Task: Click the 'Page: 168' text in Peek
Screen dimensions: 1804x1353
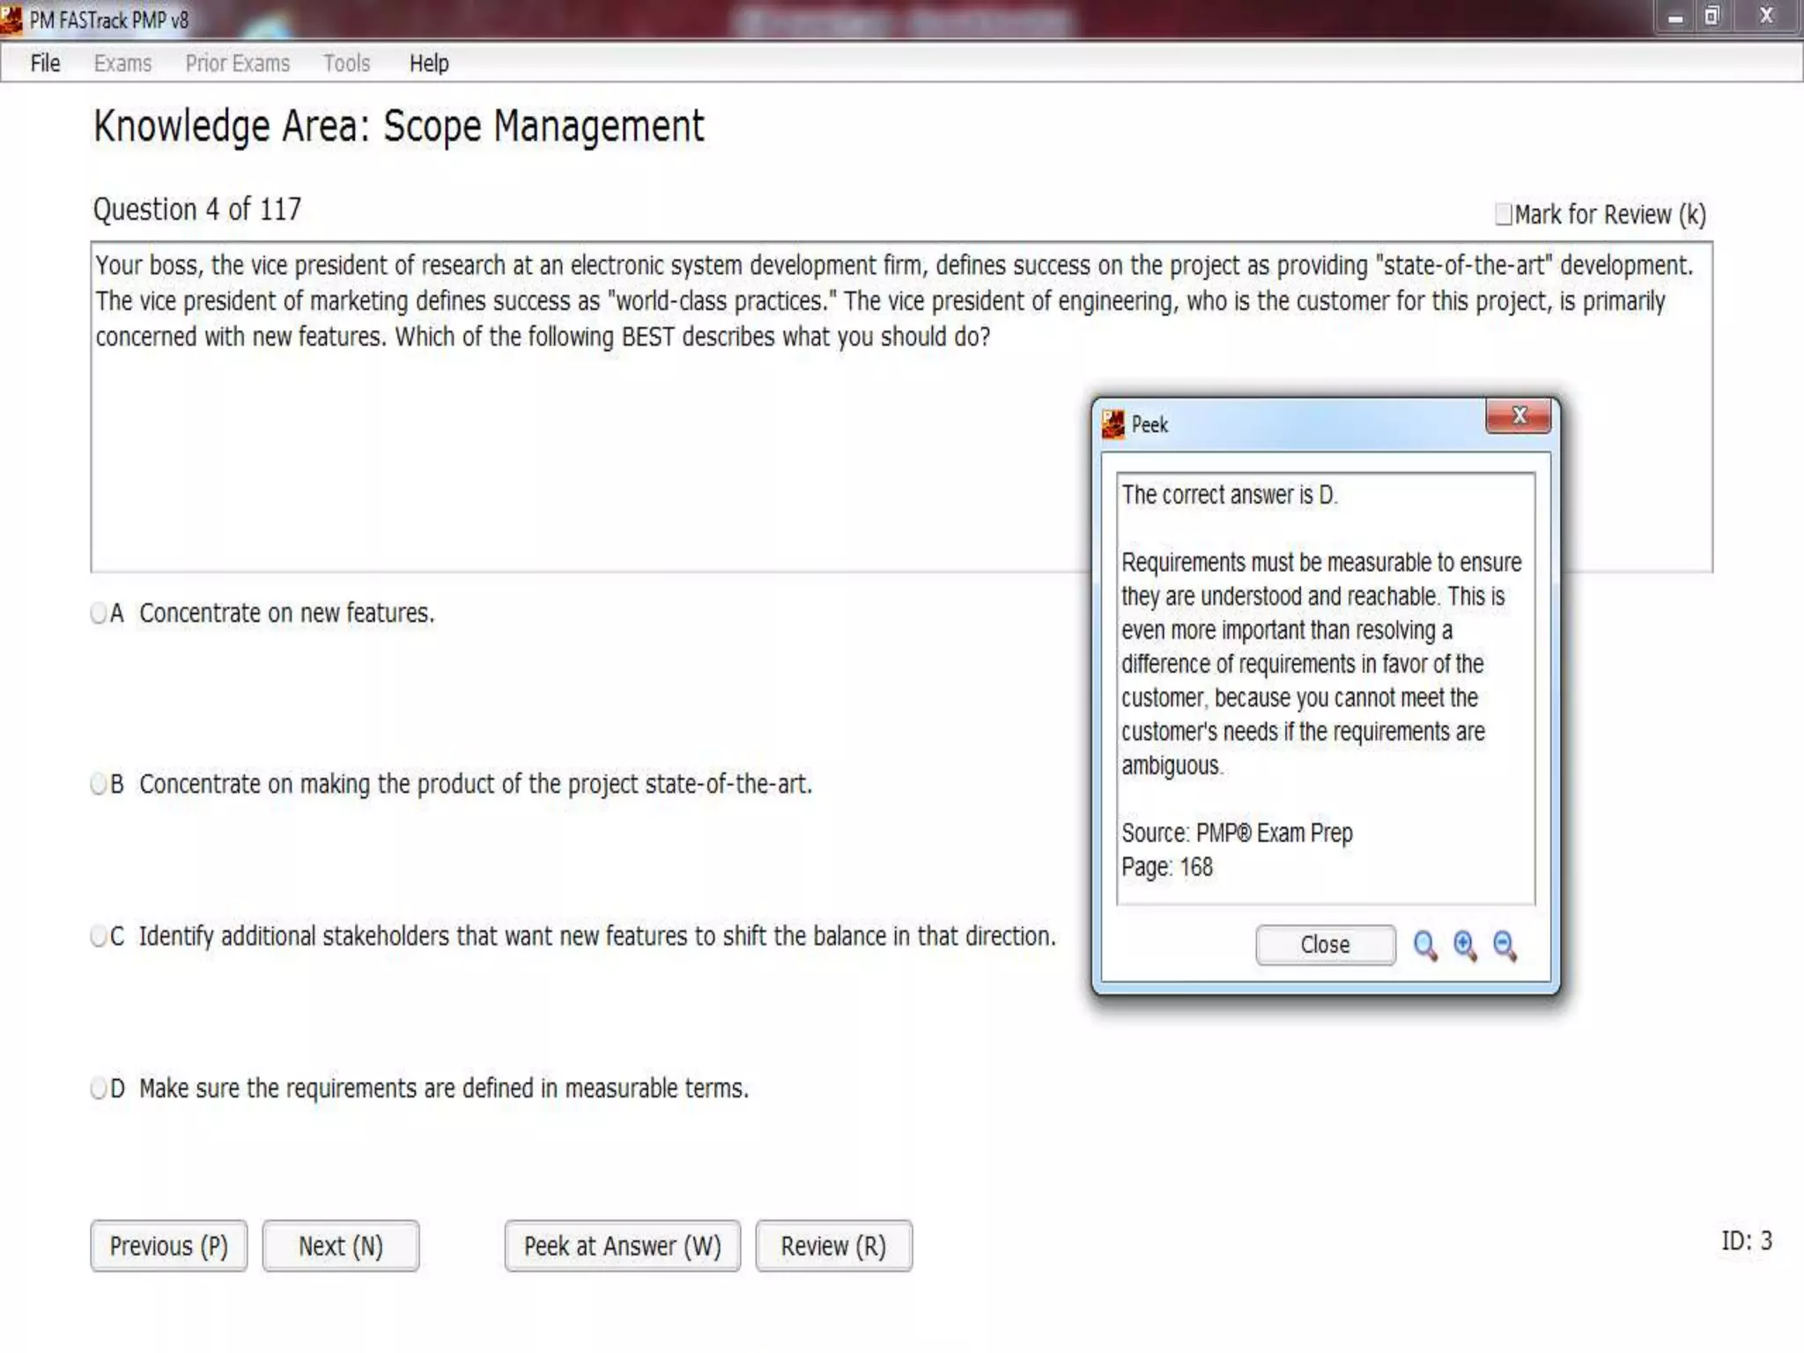Action: click(x=1167, y=867)
